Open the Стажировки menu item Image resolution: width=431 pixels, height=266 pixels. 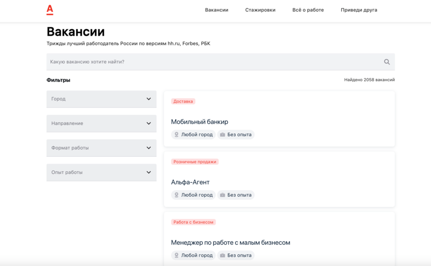click(260, 10)
